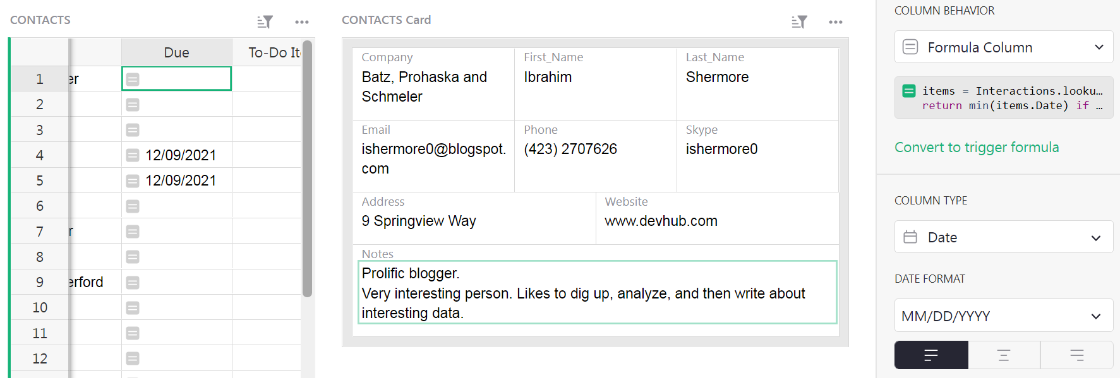Open the www.devhub.com website field
Image resolution: width=1120 pixels, height=378 pixels.
(x=661, y=221)
